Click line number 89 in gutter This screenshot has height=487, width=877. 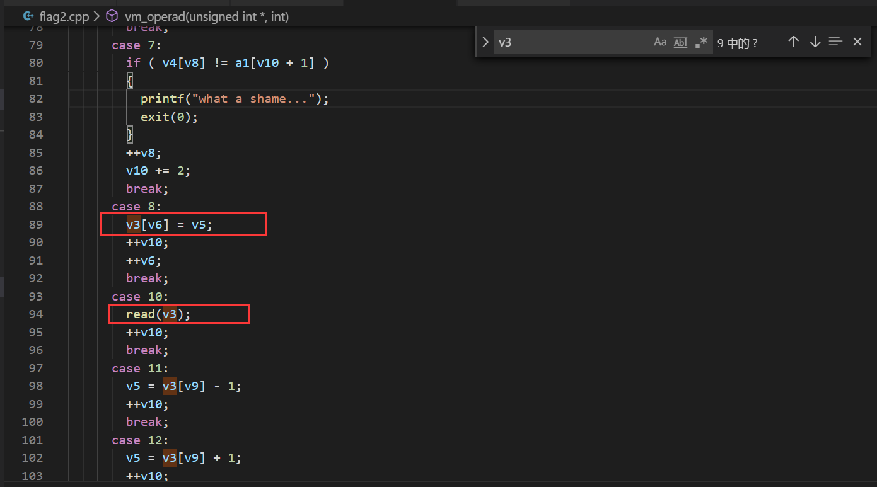pos(36,224)
